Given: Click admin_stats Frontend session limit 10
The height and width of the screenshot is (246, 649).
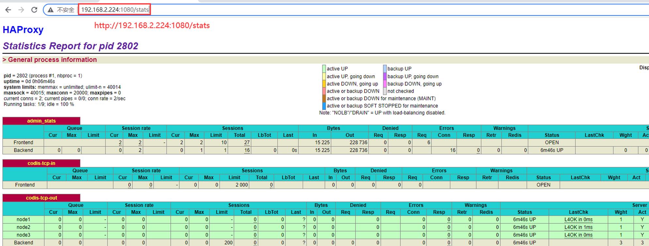Looking at the screenshot, I should (224, 143).
